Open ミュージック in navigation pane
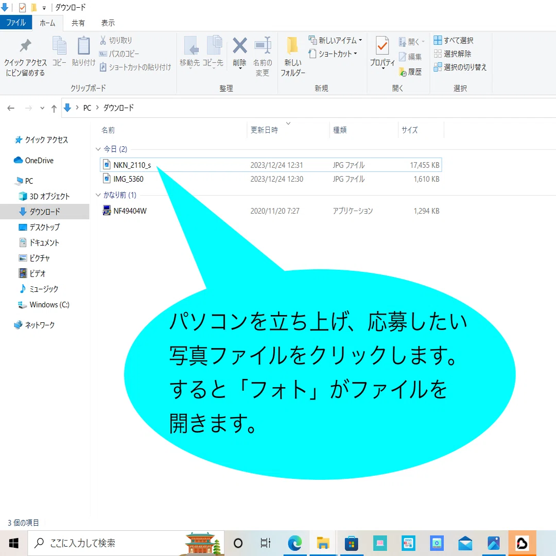Image resolution: width=556 pixels, height=556 pixels. tap(38, 289)
